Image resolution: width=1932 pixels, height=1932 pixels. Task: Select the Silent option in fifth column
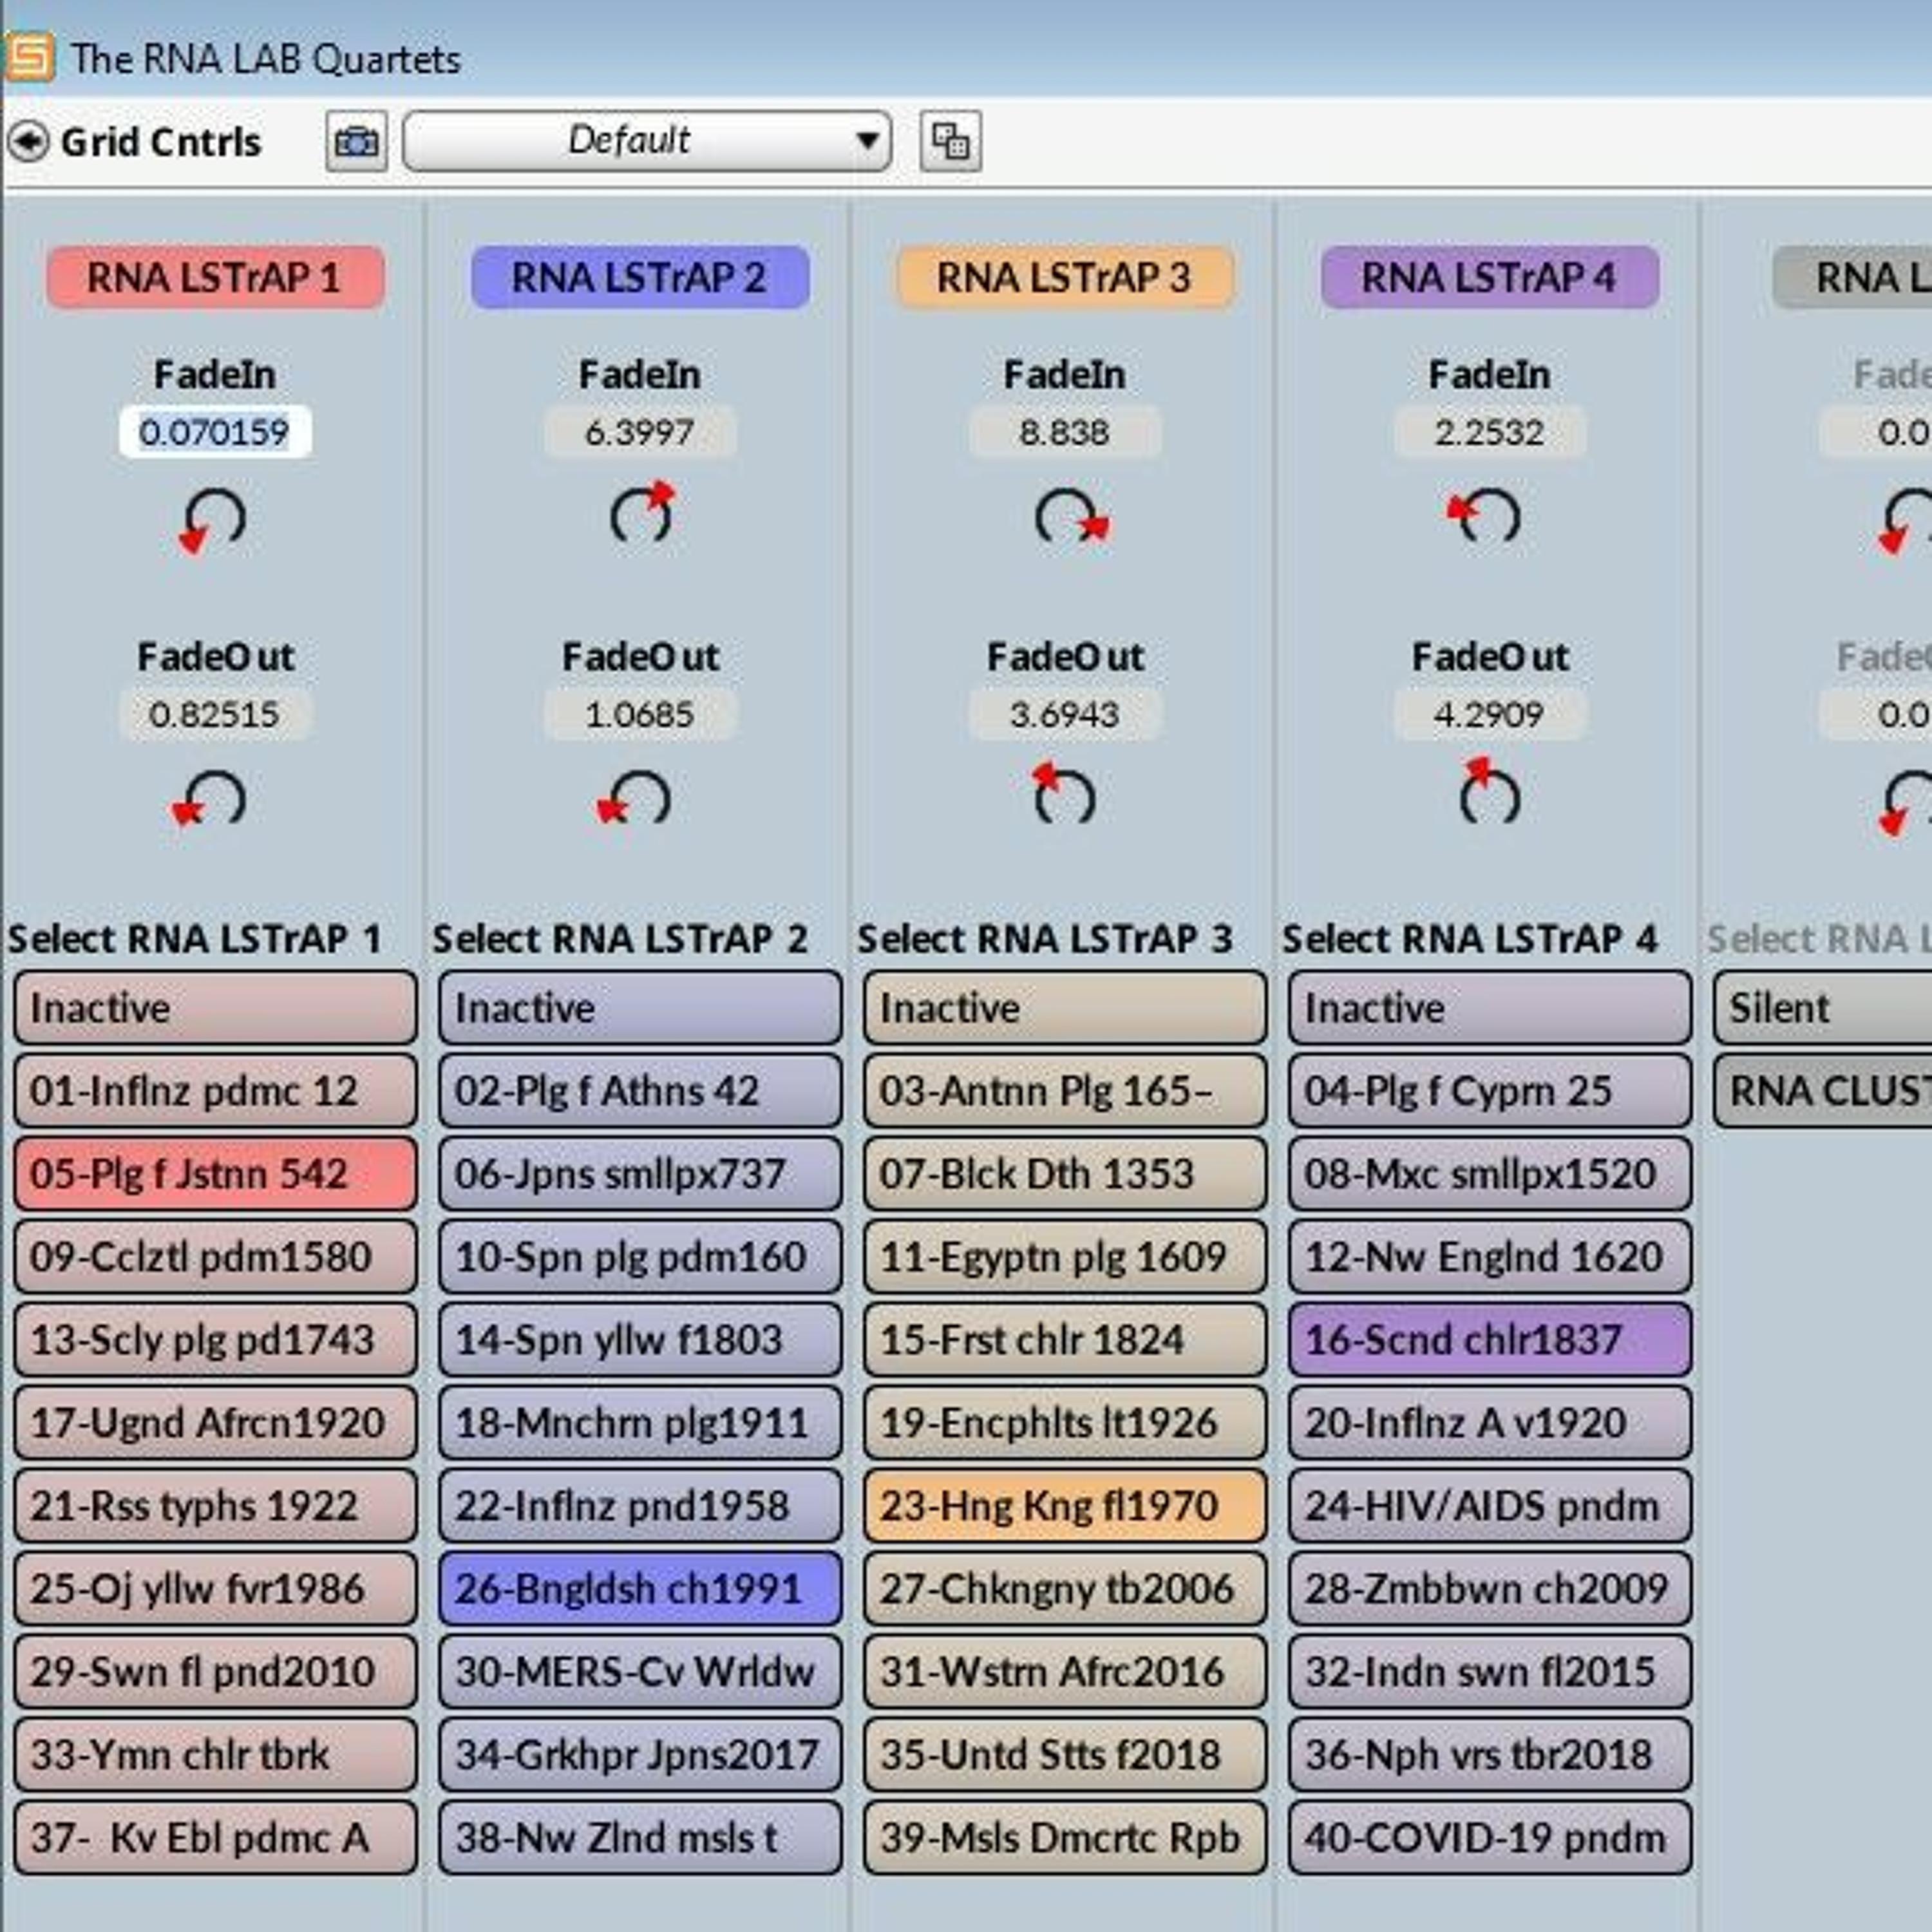coord(1823,1007)
